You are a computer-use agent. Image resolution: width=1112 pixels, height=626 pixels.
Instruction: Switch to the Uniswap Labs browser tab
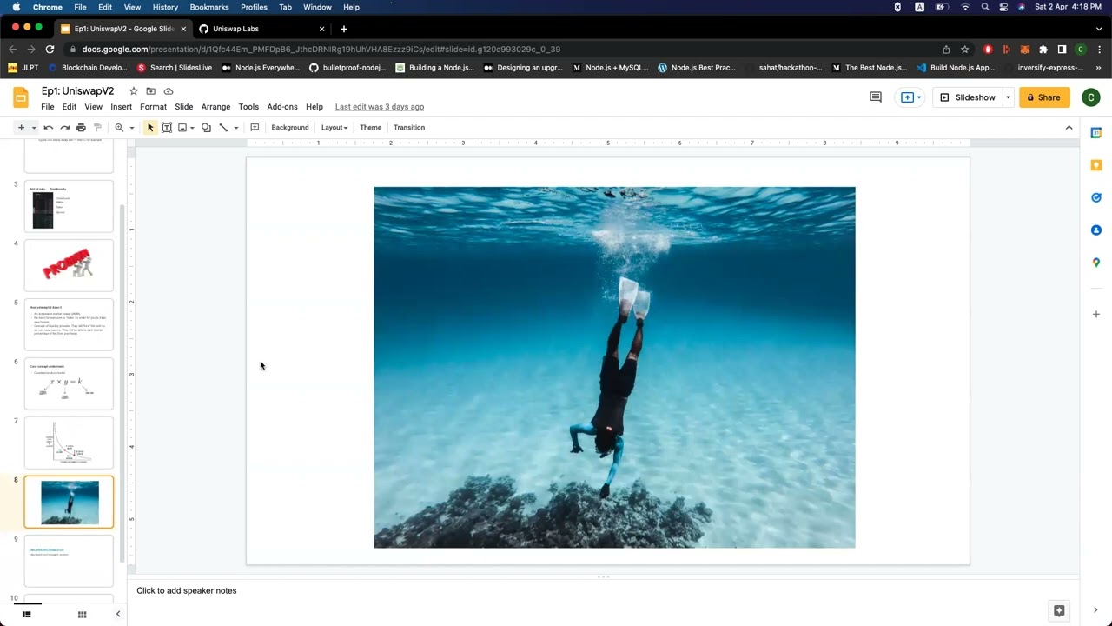261,29
